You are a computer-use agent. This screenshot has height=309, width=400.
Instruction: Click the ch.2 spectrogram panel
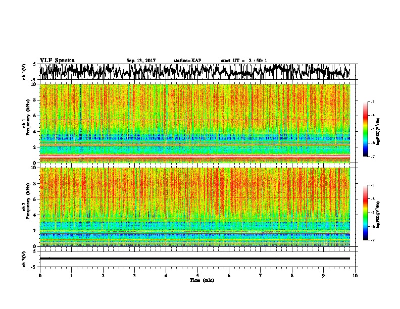[x=194, y=207]
